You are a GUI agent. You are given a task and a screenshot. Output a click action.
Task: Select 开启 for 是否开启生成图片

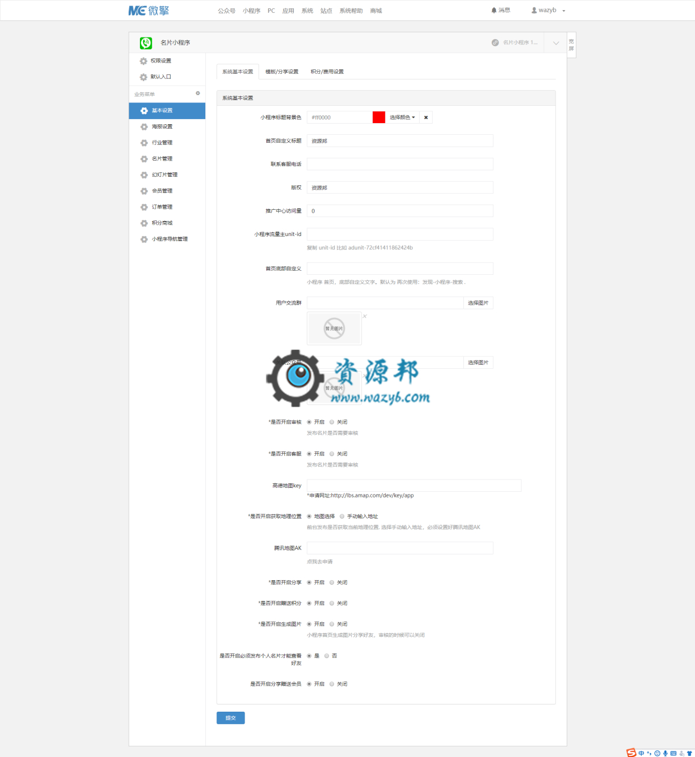309,624
